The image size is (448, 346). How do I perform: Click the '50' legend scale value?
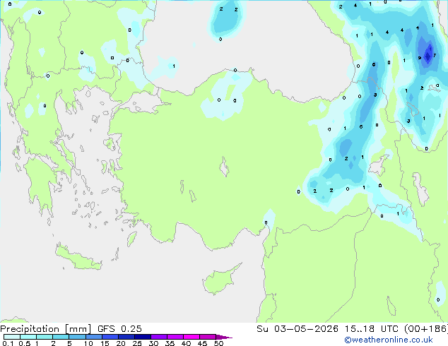pos(218,343)
